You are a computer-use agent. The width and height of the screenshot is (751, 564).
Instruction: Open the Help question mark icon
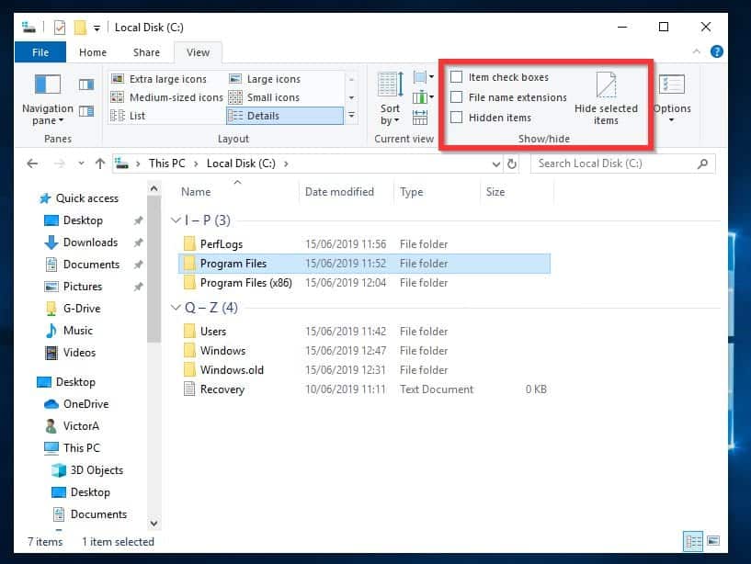tap(716, 51)
